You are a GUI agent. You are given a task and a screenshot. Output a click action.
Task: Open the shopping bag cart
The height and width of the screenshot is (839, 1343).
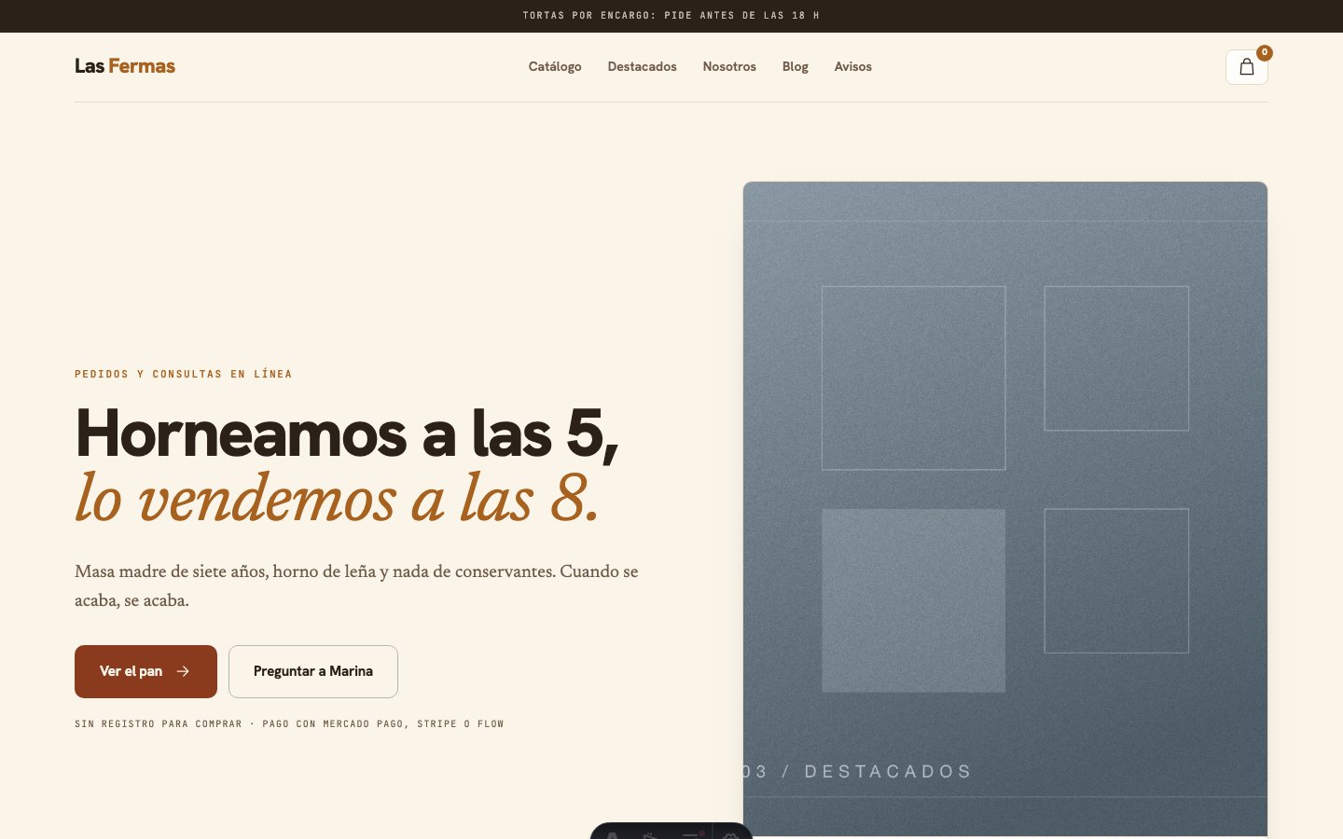point(1246,67)
